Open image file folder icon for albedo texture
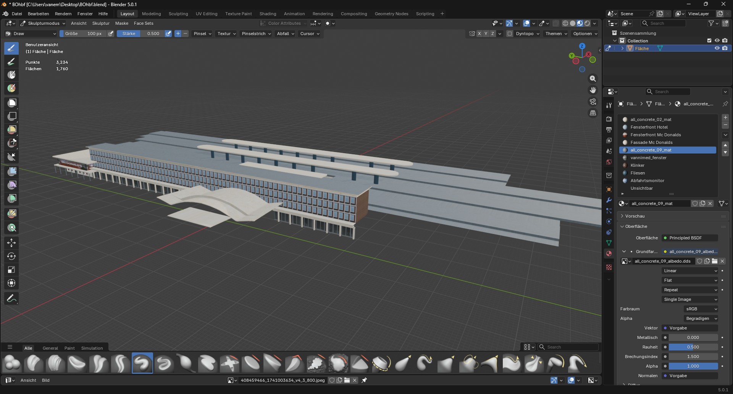The height and width of the screenshot is (394, 733). coord(715,262)
